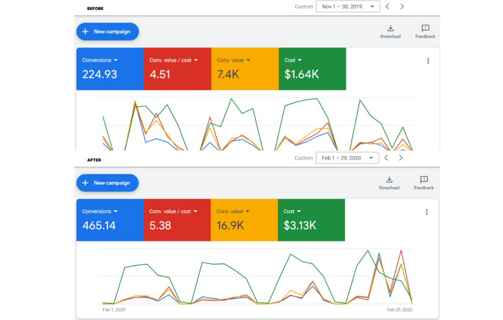
Task: Download the Feb 2020 report
Action: coord(389,183)
